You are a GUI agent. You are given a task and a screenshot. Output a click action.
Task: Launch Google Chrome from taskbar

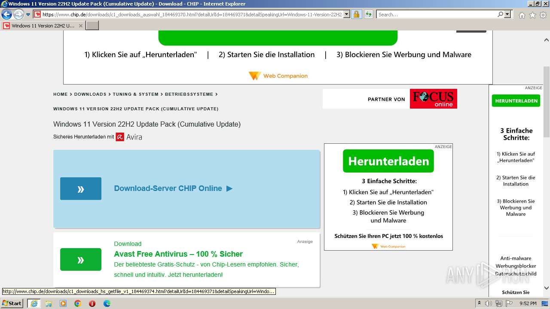coord(78,303)
